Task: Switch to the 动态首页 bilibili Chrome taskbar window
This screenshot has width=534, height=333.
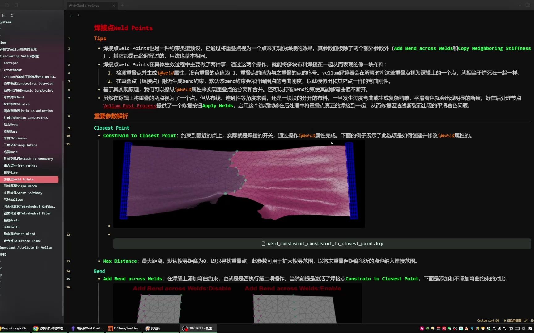Action: pyautogui.click(x=49, y=328)
